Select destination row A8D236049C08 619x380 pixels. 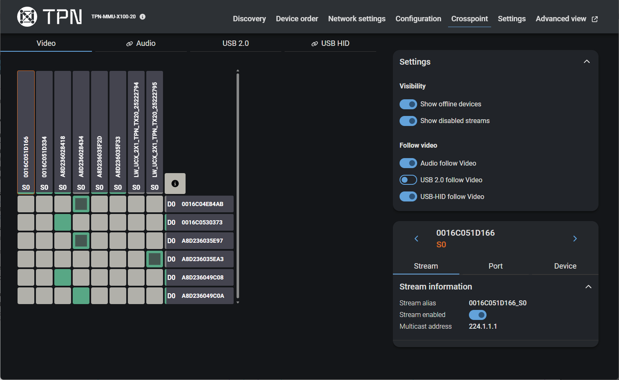pos(199,277)
